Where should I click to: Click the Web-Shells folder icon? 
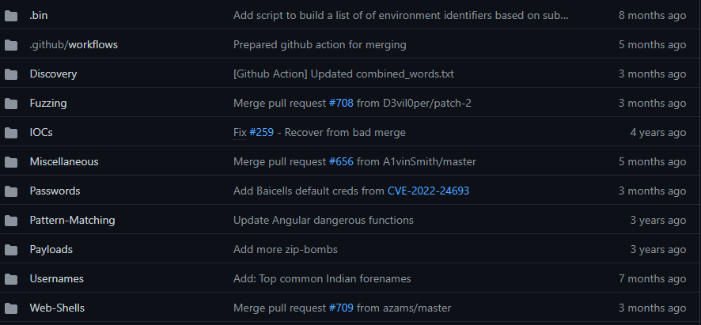click(x=11, y=308)
